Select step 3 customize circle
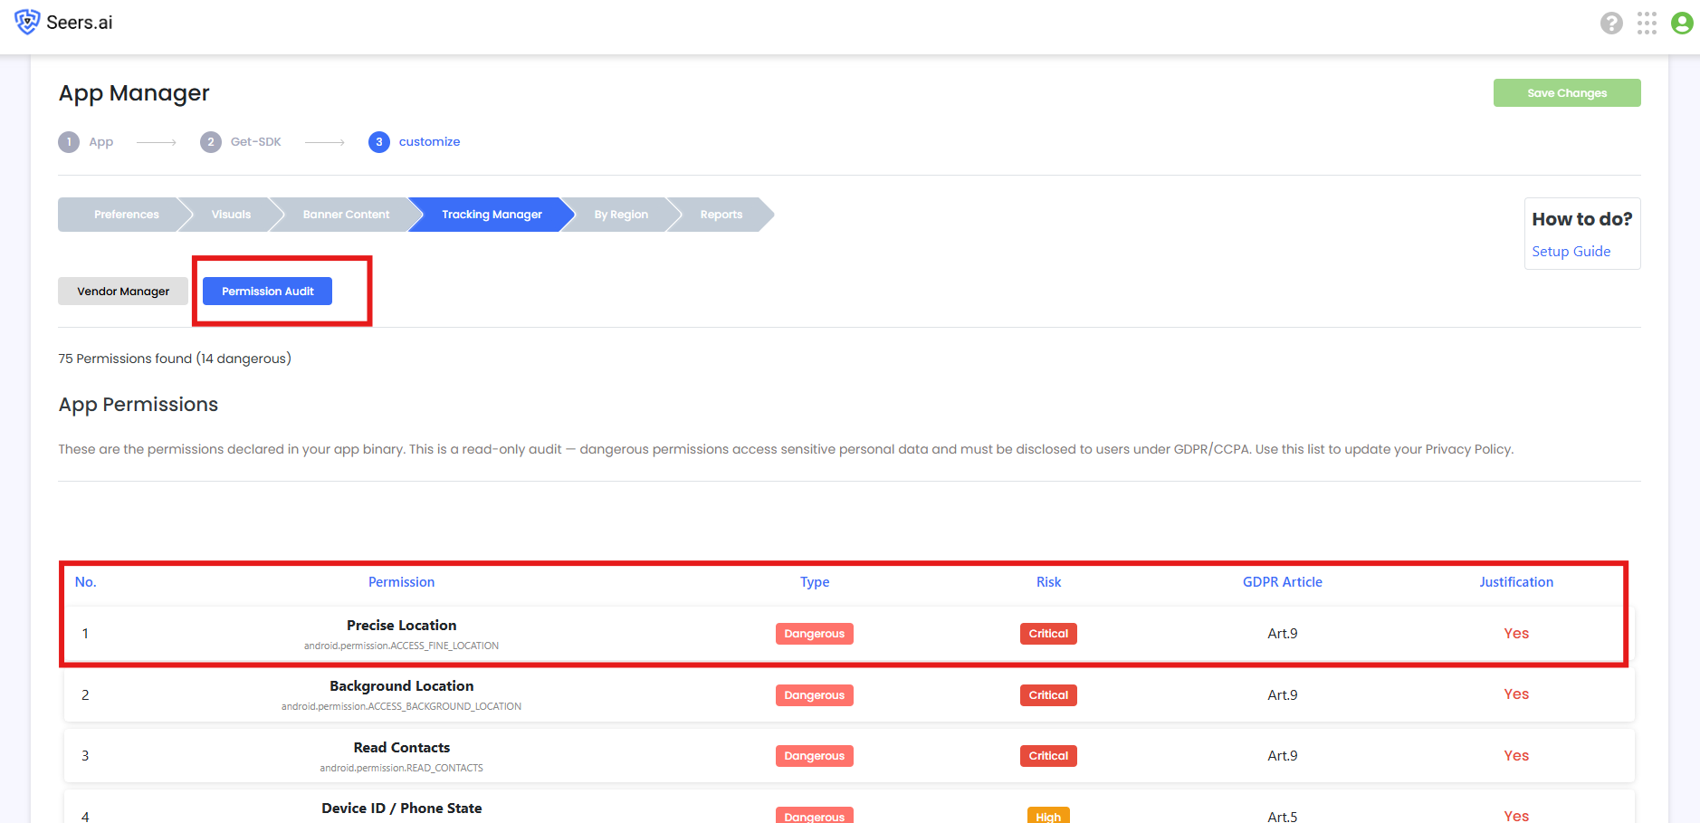The width and height of the screenshot is (1700, 823). point(379,142)
